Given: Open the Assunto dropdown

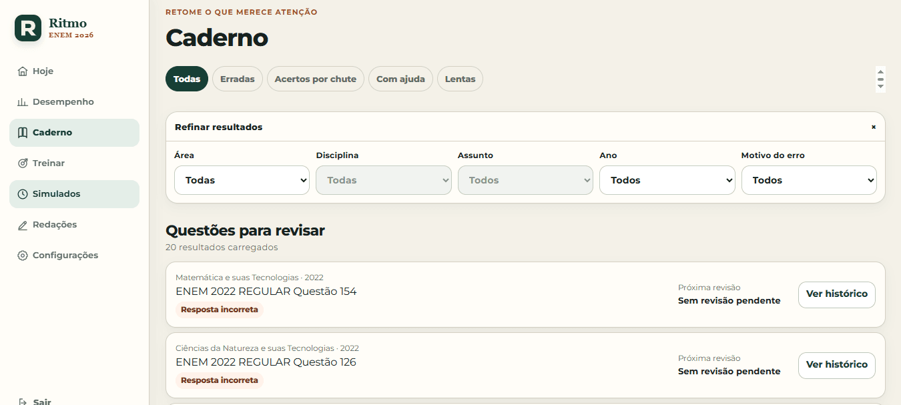Looking at the screenshot, I should 525,180.
